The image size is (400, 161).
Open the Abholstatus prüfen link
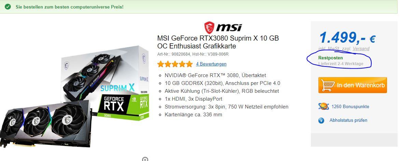pyautogui.click(x=348, y=120)
